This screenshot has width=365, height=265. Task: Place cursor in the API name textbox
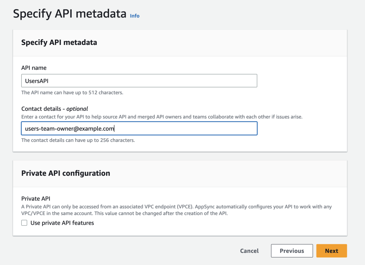[x=139, y=81]
